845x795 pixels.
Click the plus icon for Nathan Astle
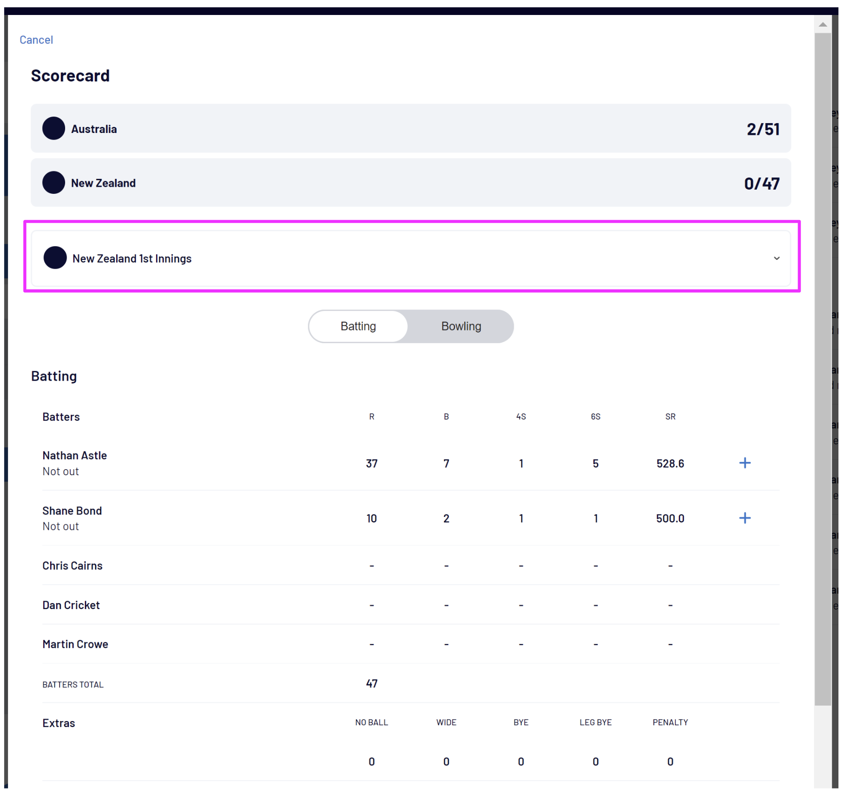click(x=744, y=463)
